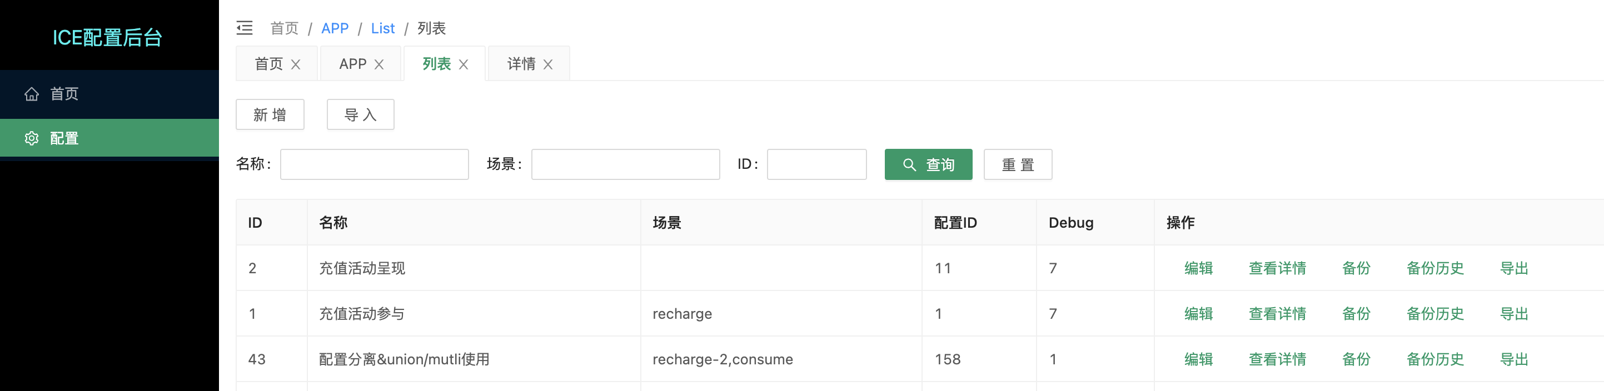1604x391 pixels.
Task: Focus the 场景 search field
Action: tap(626, 164)
